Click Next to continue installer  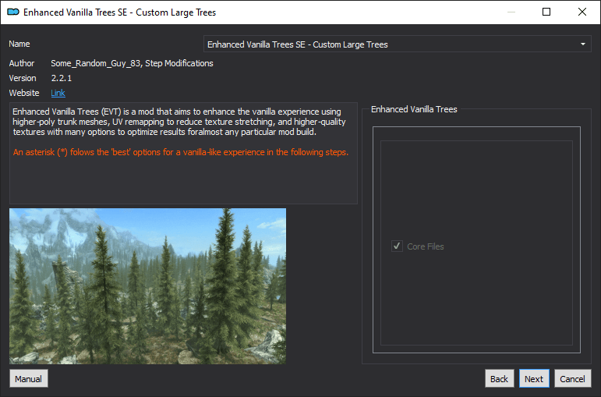pos(534,378)
